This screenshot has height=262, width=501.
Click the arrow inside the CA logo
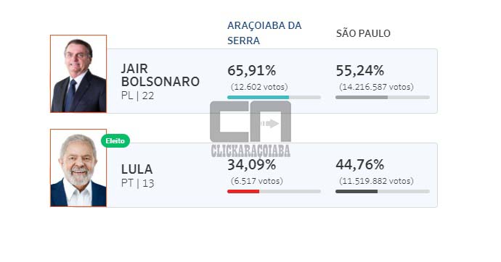click(x=270, y=124)
